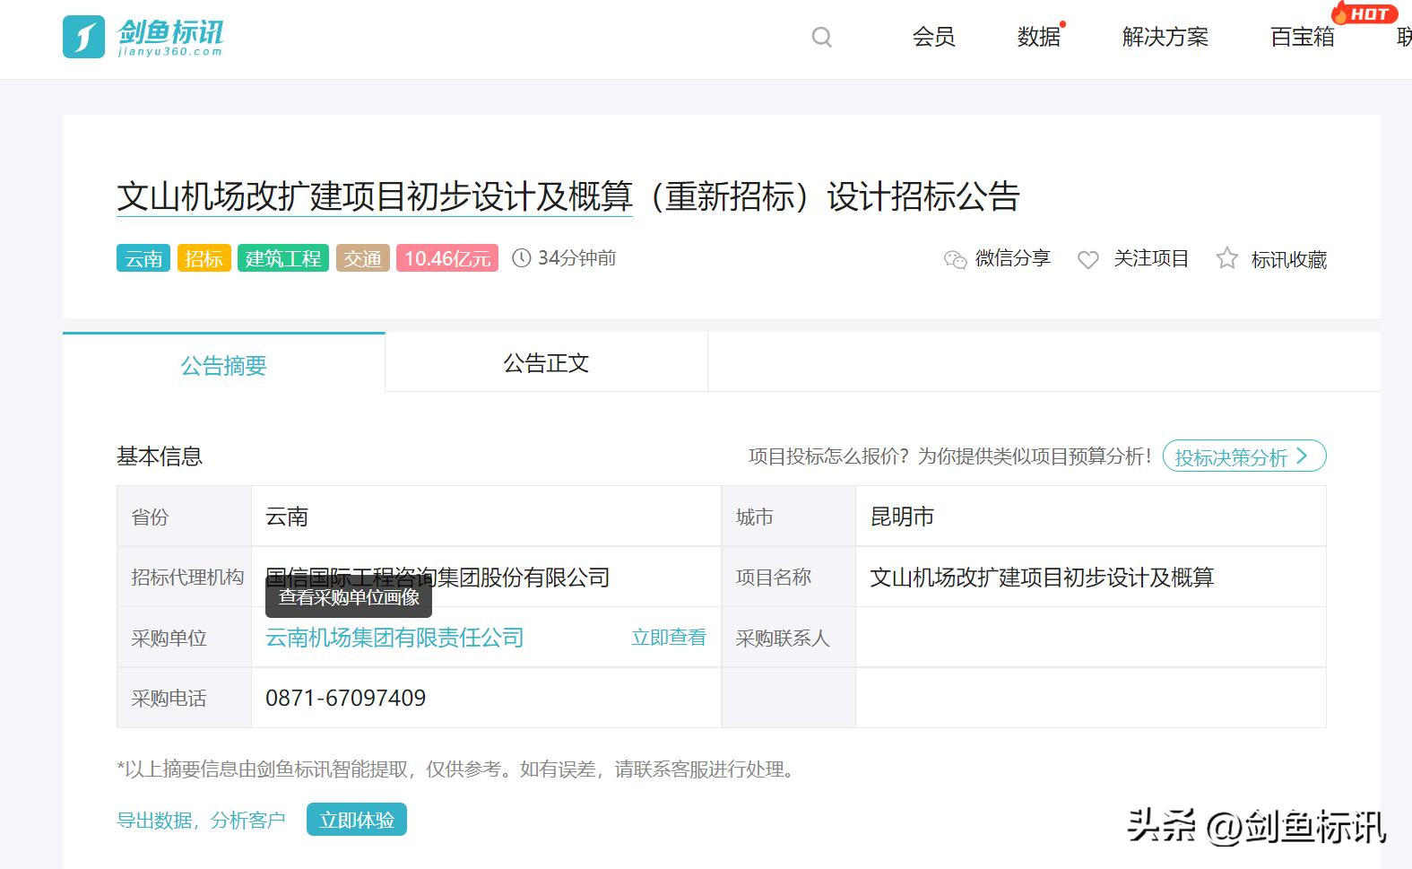Switch to the 公告摘要 tab
1412x869 pixels.
point(224,363)
